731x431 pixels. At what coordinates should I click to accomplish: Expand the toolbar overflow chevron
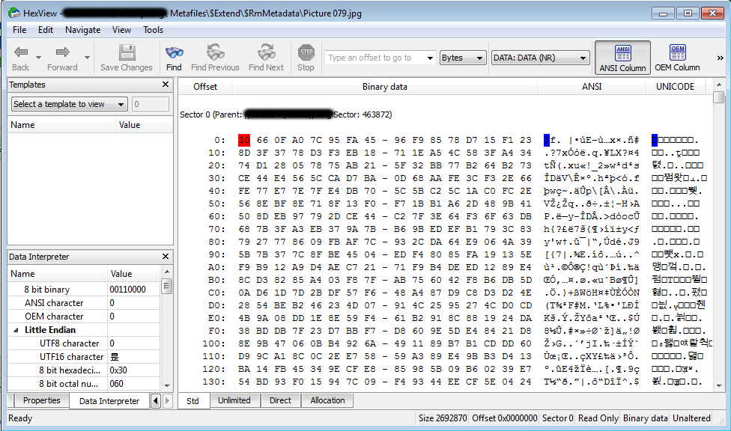coord(720,58)
